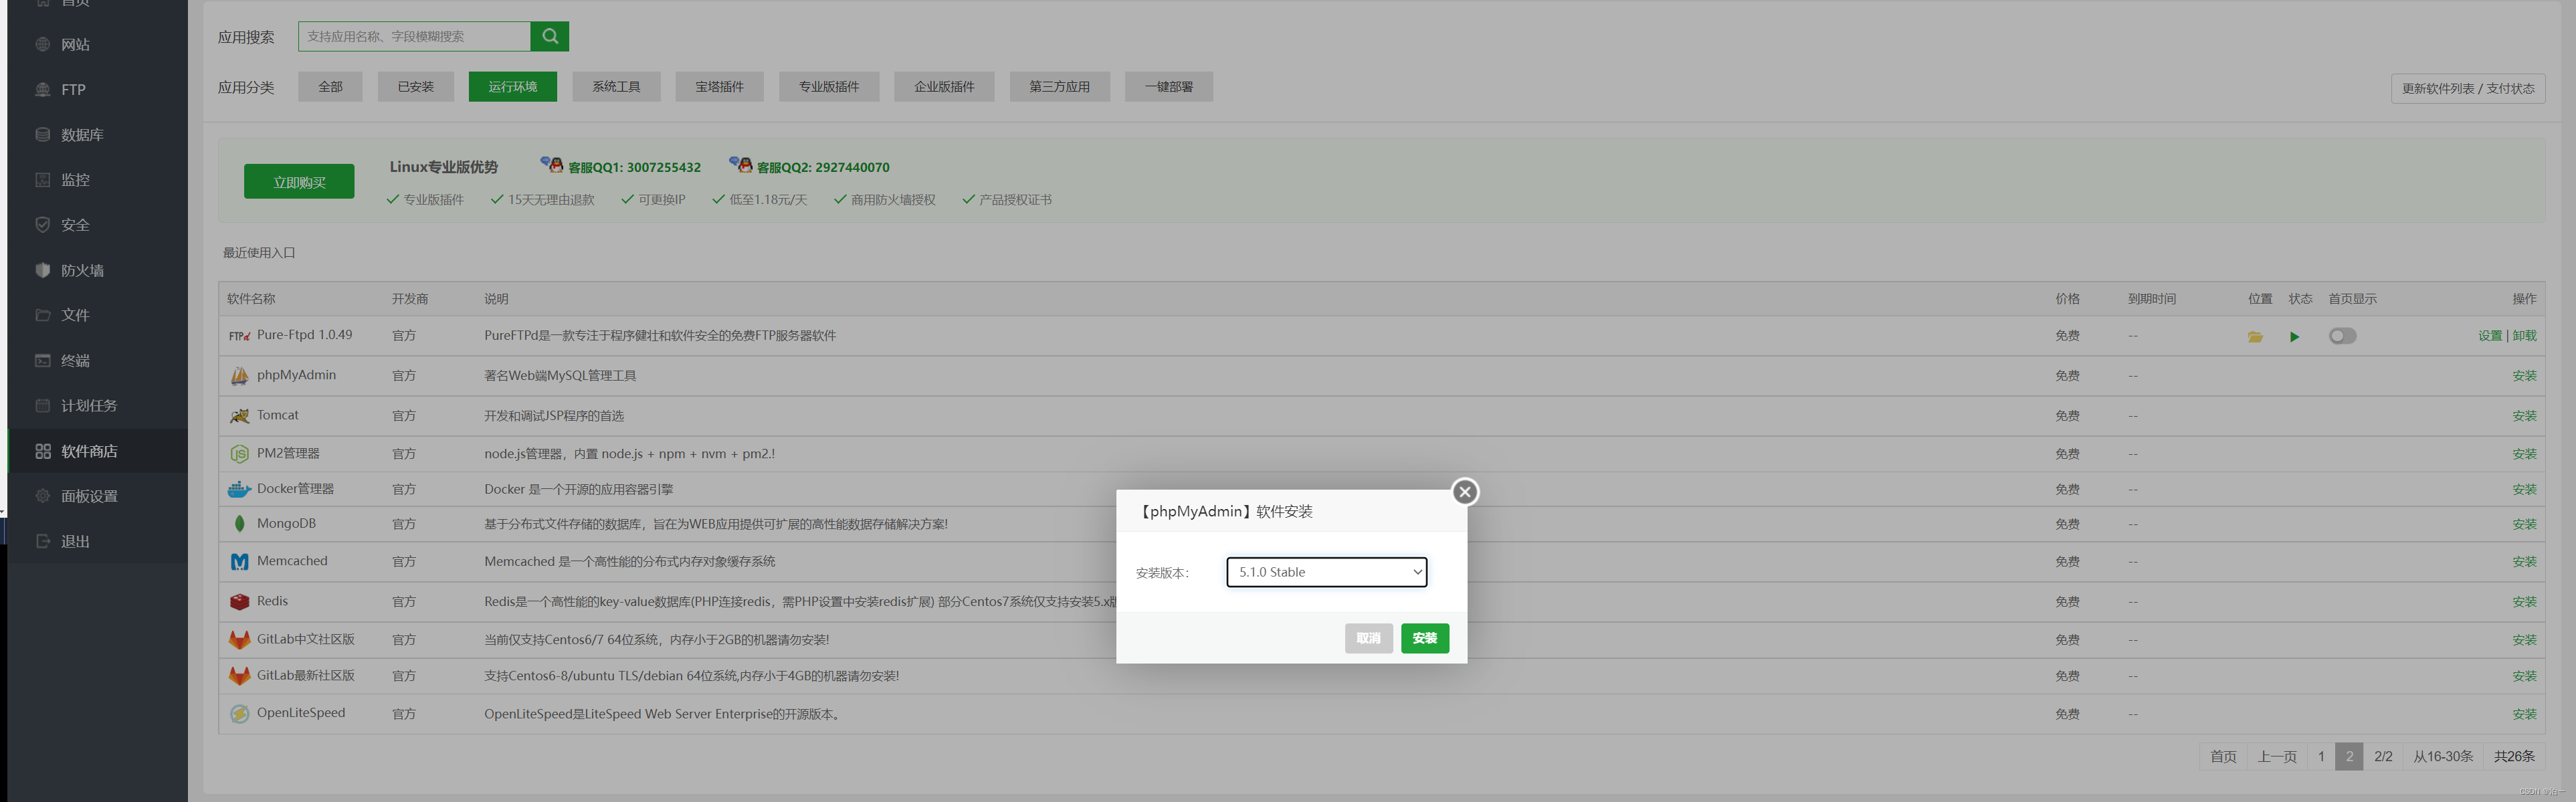Click the green run icon for Pure-Ftpd
The width and height of the screenshot is (2576, 802).
(2294, 337)
